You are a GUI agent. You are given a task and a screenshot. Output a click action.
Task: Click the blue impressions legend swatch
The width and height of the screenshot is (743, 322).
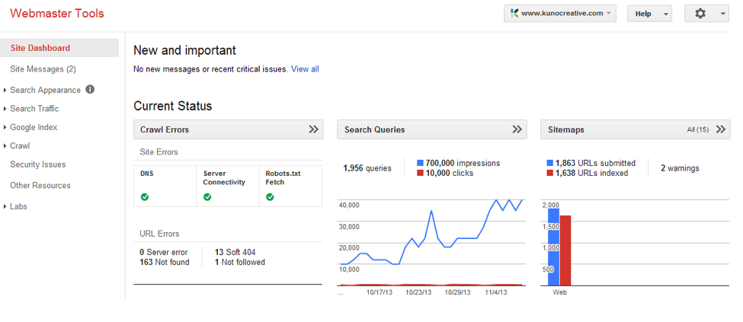click(x=421, y=163)
